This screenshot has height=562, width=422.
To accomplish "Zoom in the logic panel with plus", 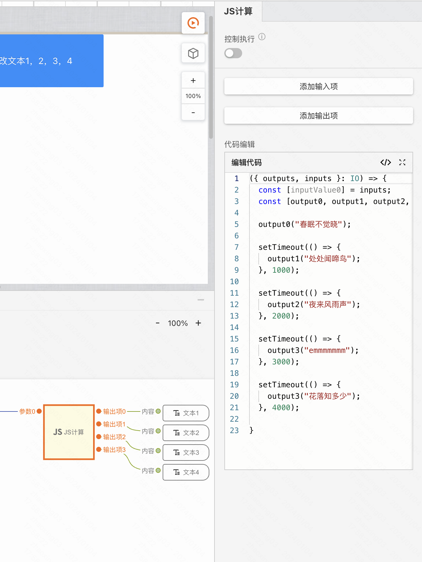I will (199, 323).
